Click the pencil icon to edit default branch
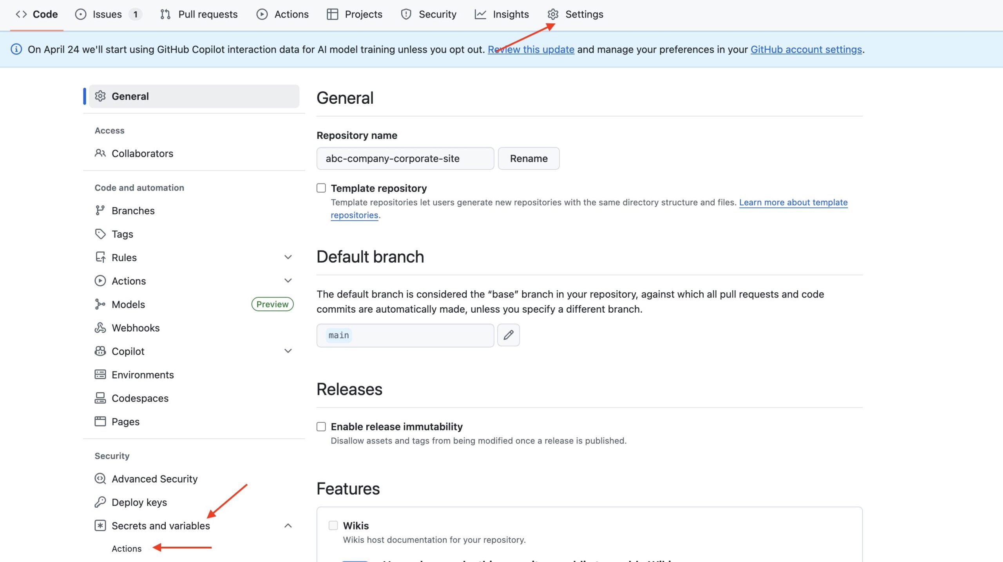1003x562 pixels. (508, 335)
